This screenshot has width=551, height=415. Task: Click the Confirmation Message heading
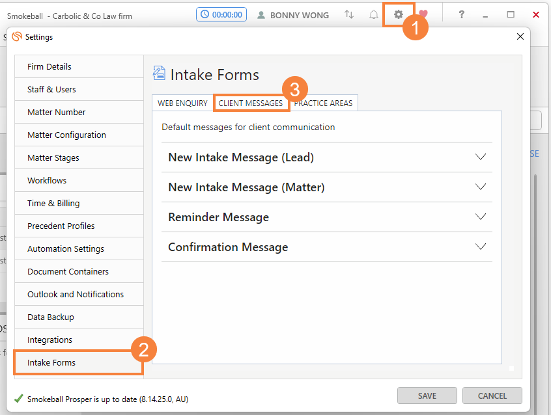[228, 247]
